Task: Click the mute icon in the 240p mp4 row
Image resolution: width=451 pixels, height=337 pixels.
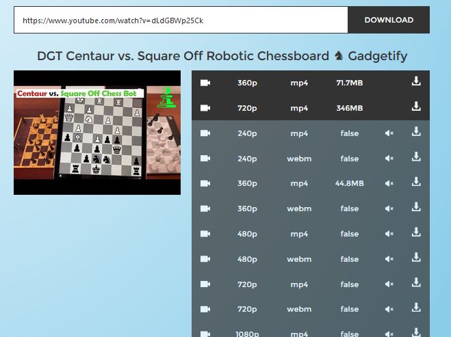Action: click(x=389, y=133)
